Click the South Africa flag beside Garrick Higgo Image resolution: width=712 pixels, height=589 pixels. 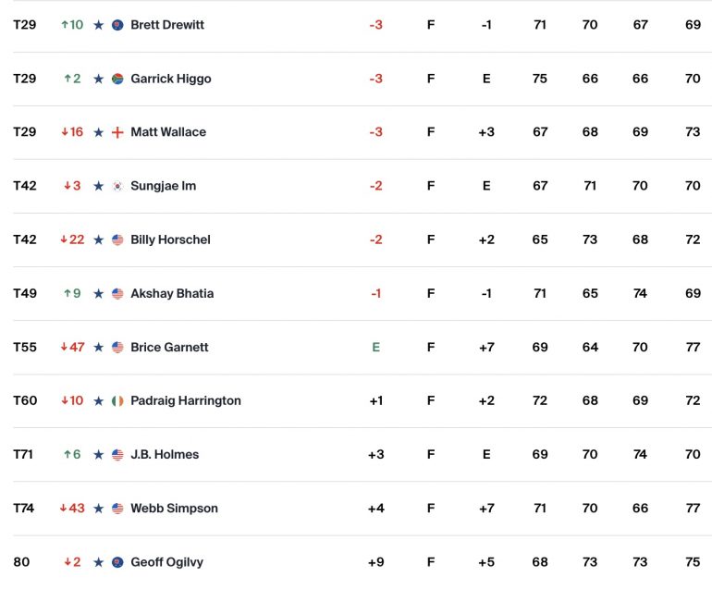(117, 79)
